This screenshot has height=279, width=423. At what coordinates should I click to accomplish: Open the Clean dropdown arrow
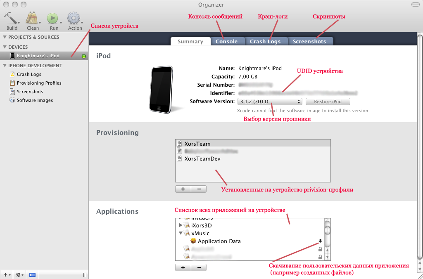tap(40, 23)
